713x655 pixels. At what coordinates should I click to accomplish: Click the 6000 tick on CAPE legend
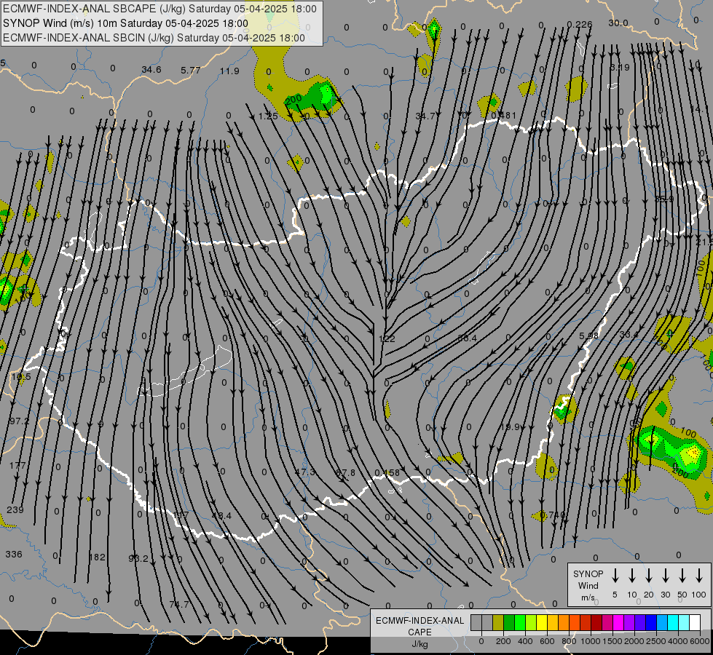(700, 641)
